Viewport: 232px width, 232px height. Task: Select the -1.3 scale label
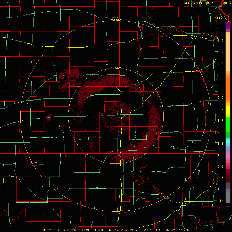(219, 189)
